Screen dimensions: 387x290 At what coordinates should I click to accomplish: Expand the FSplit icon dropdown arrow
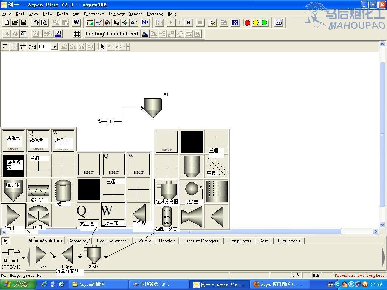tap(80, 257)
